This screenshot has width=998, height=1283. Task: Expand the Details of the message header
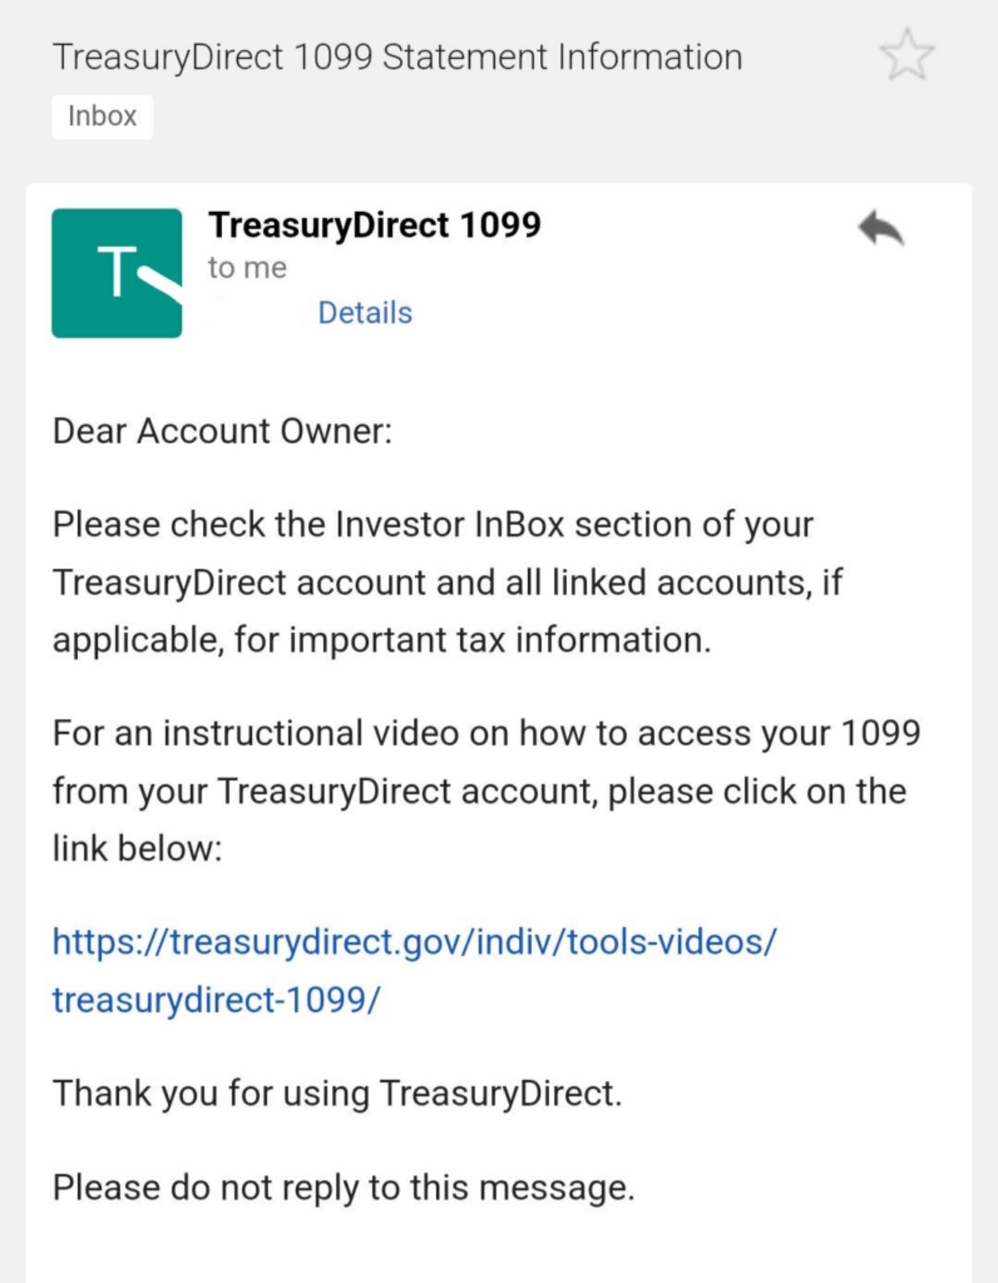click(365, 313)
